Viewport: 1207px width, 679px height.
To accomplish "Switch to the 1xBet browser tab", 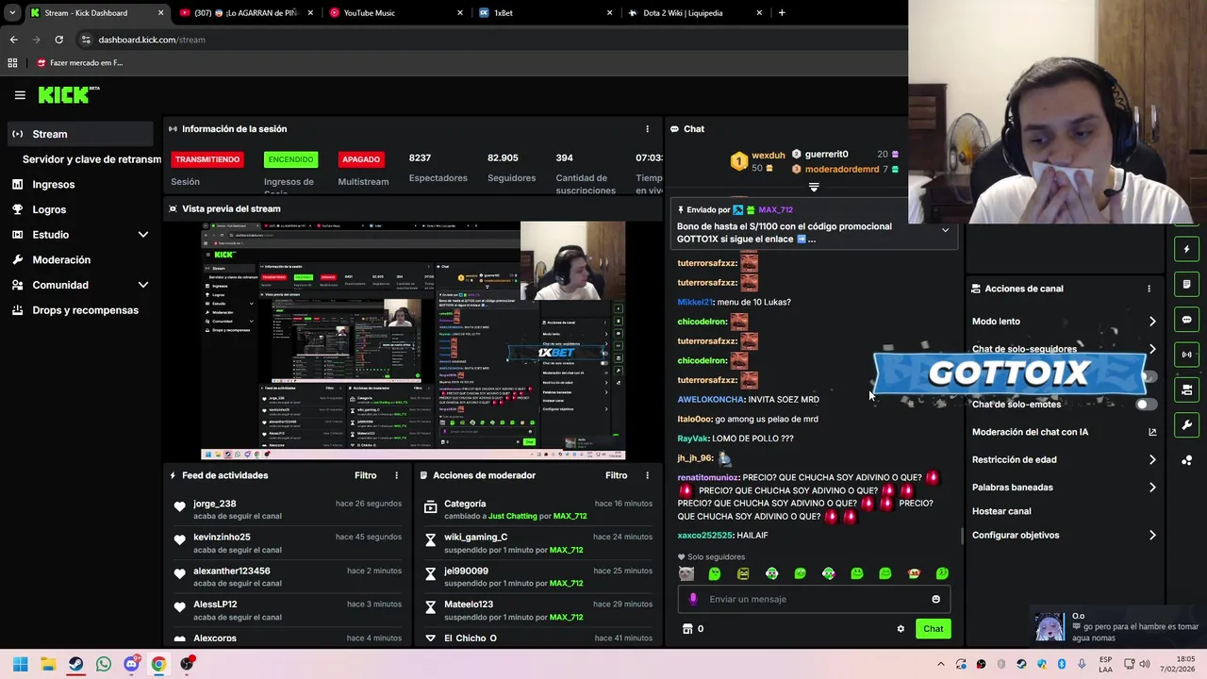I will pyautogui.click(x=544, y=13).
